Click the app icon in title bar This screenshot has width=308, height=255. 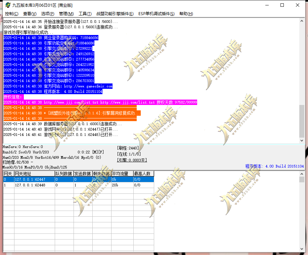(8, 5)
